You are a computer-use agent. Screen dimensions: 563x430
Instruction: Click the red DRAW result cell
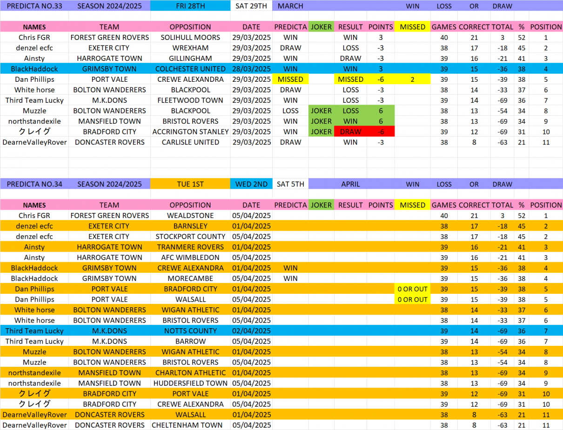[x=350, y=132]
